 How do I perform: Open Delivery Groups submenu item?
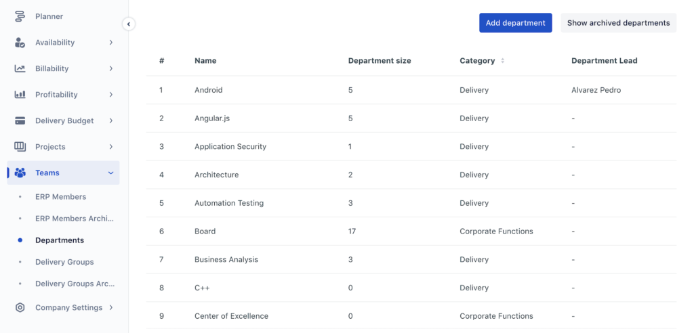[x=64, y=262]
